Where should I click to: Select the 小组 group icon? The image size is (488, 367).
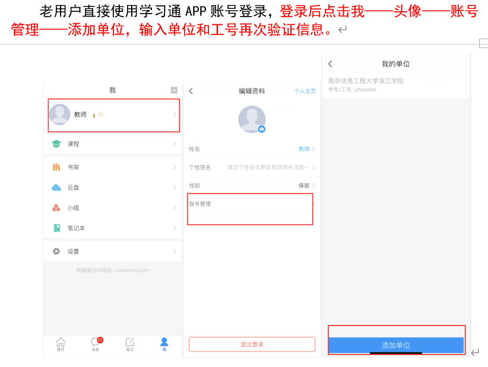pos(56,208)
